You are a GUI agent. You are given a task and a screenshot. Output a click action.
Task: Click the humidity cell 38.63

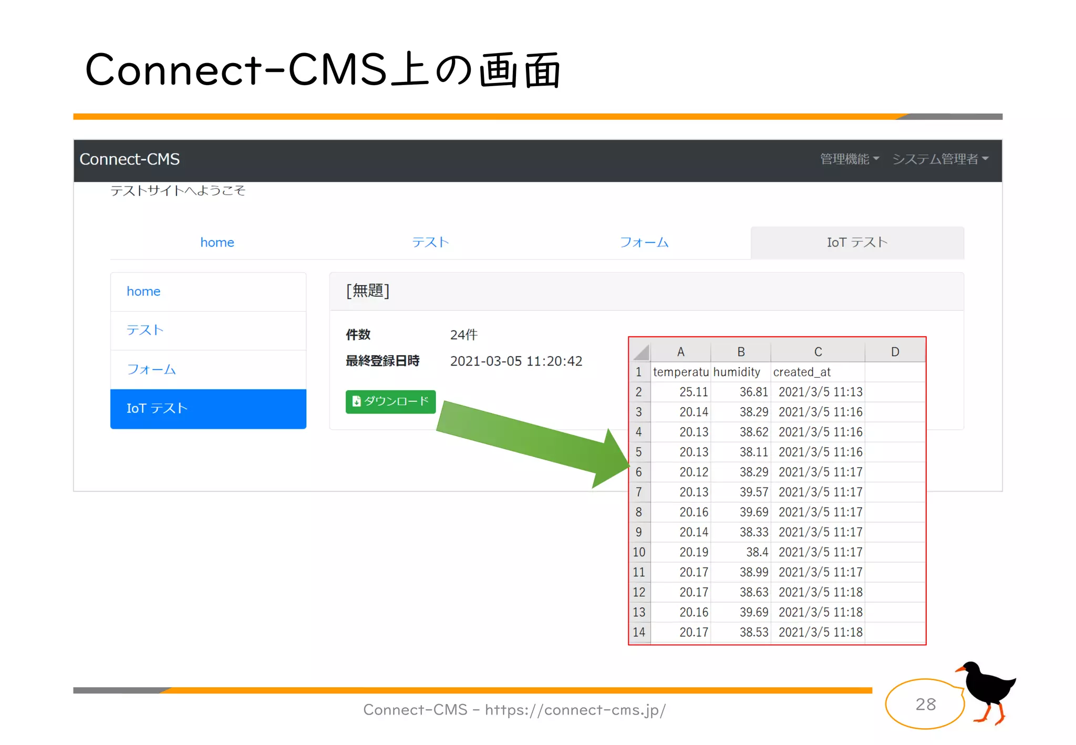[x=741, y=592]
